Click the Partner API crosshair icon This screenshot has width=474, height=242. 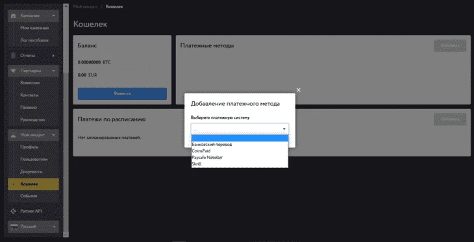pyautogui.click(x=13, y=212)
